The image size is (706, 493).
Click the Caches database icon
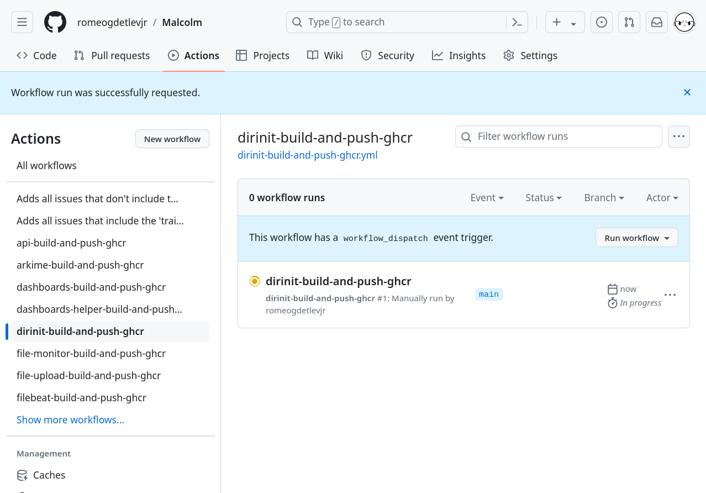(22, 475)
